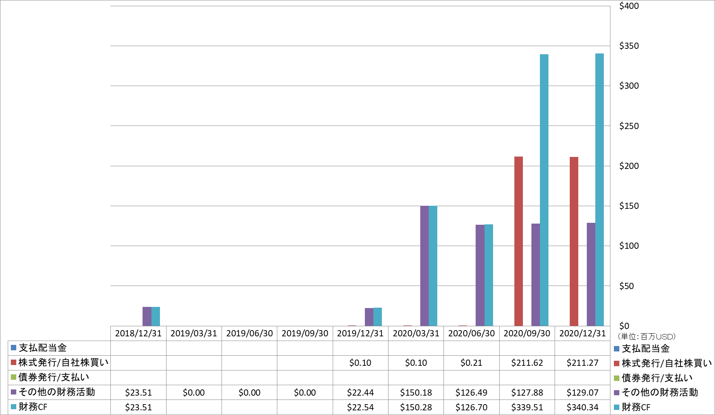715x415 pixels.
Task: Click the blue 支払配当金 swatch in left table legend
Action: 14,348
